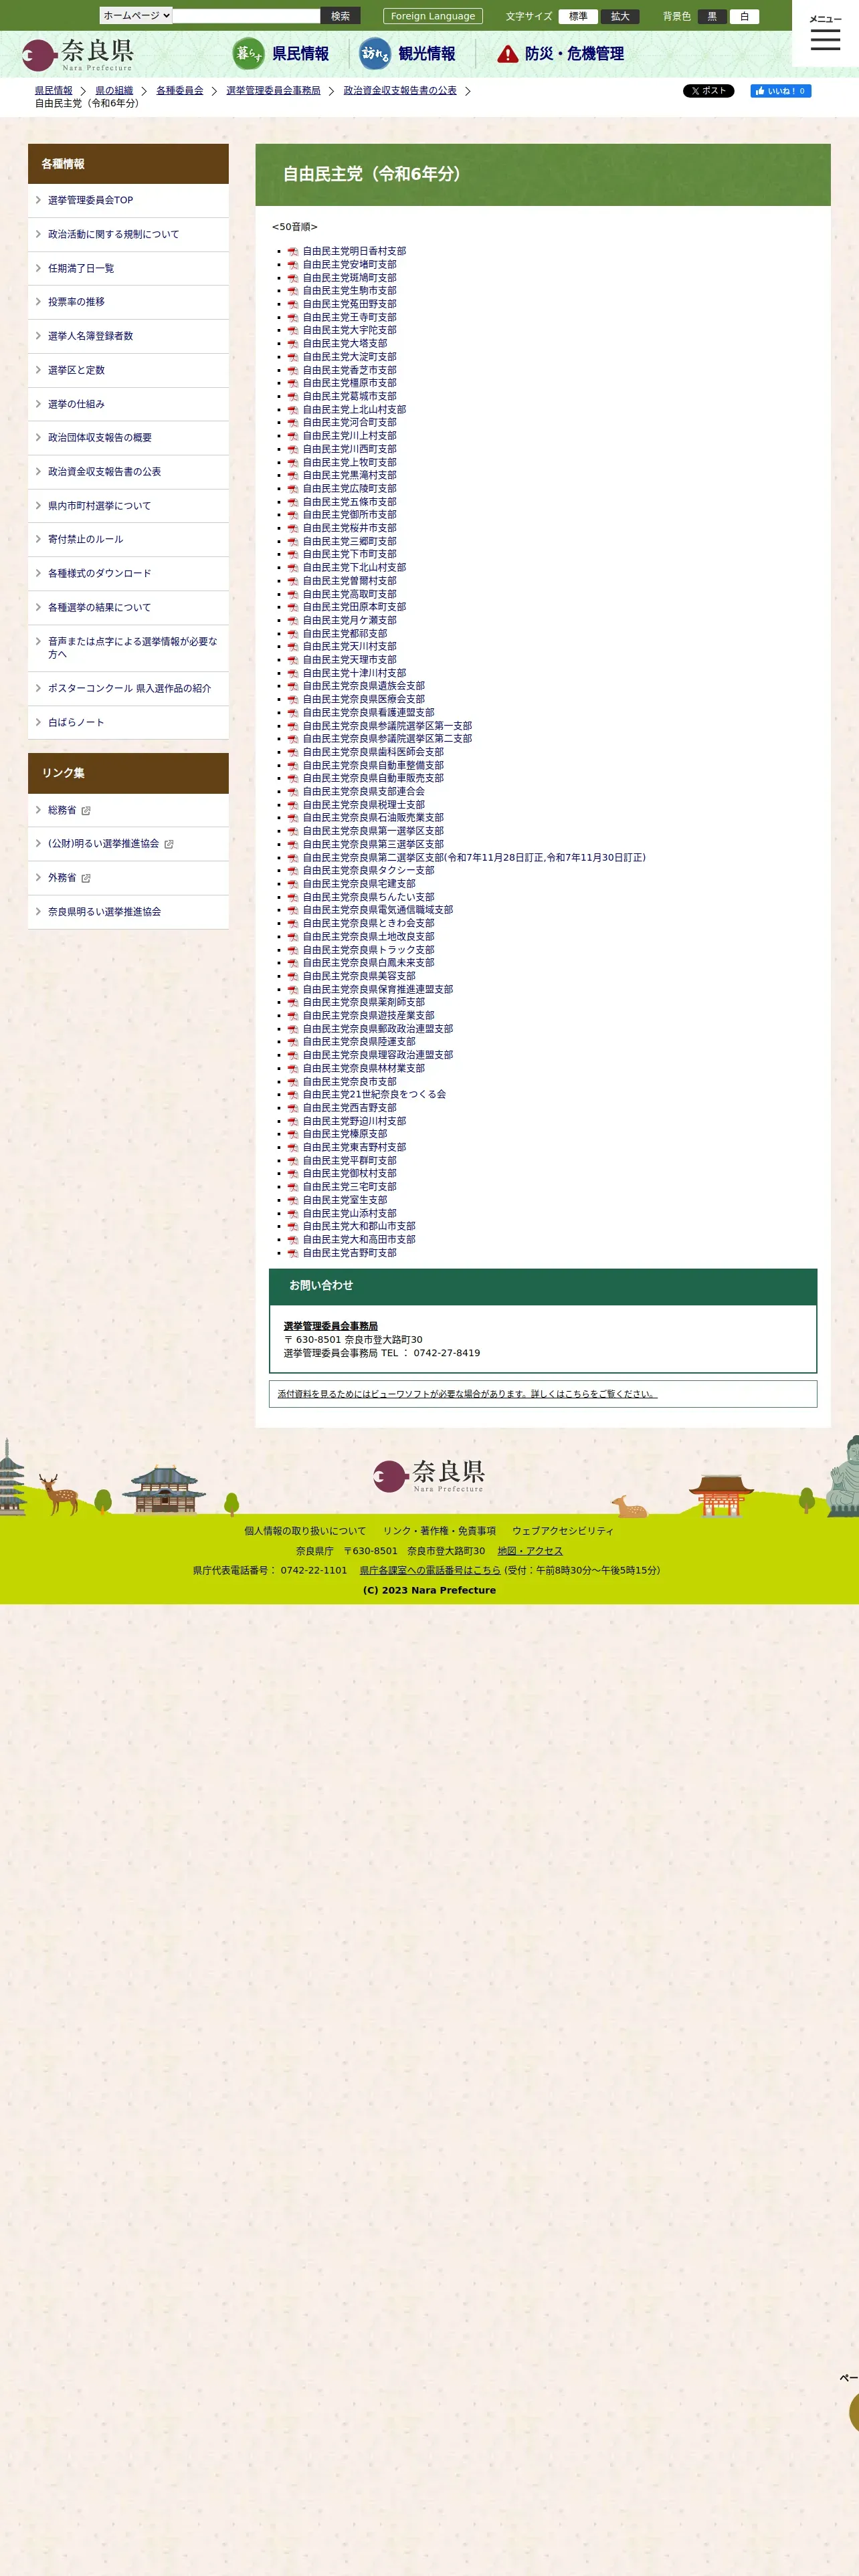Screen dimensions: 859x2576
Task: Open the ホームページ search scope dropdown
Action: [x=136, y=15]
